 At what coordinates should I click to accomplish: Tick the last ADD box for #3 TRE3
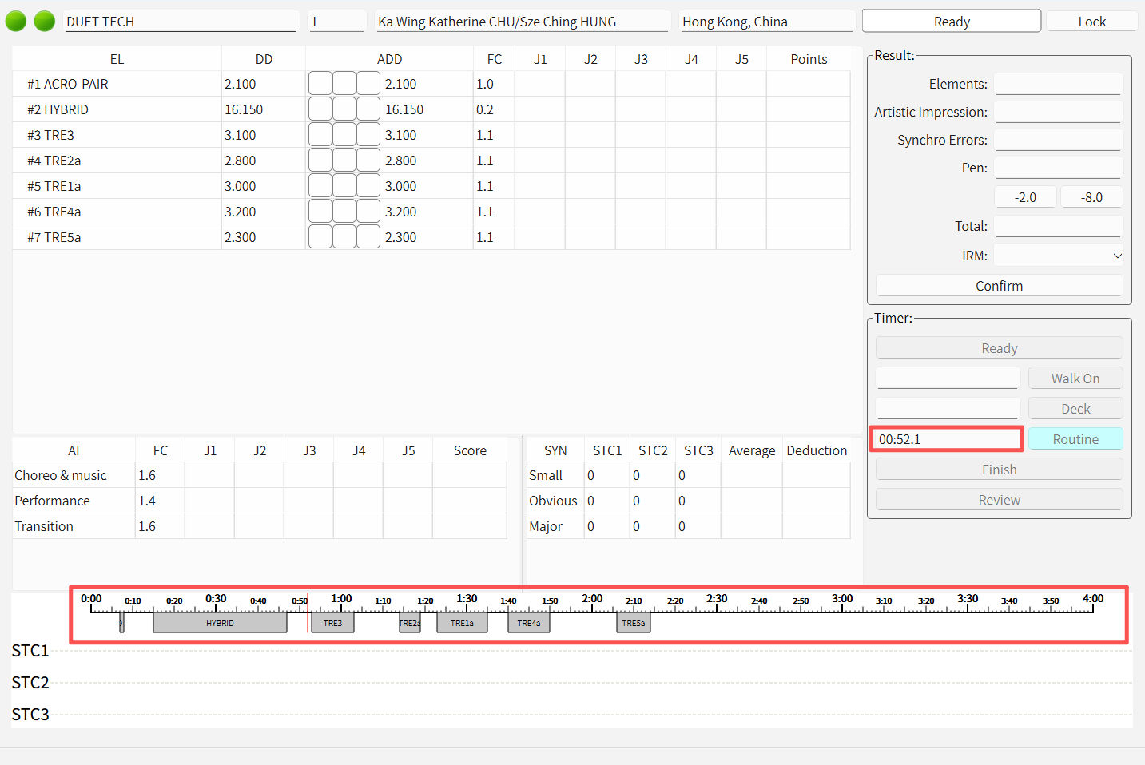click(x=368, y=135)
